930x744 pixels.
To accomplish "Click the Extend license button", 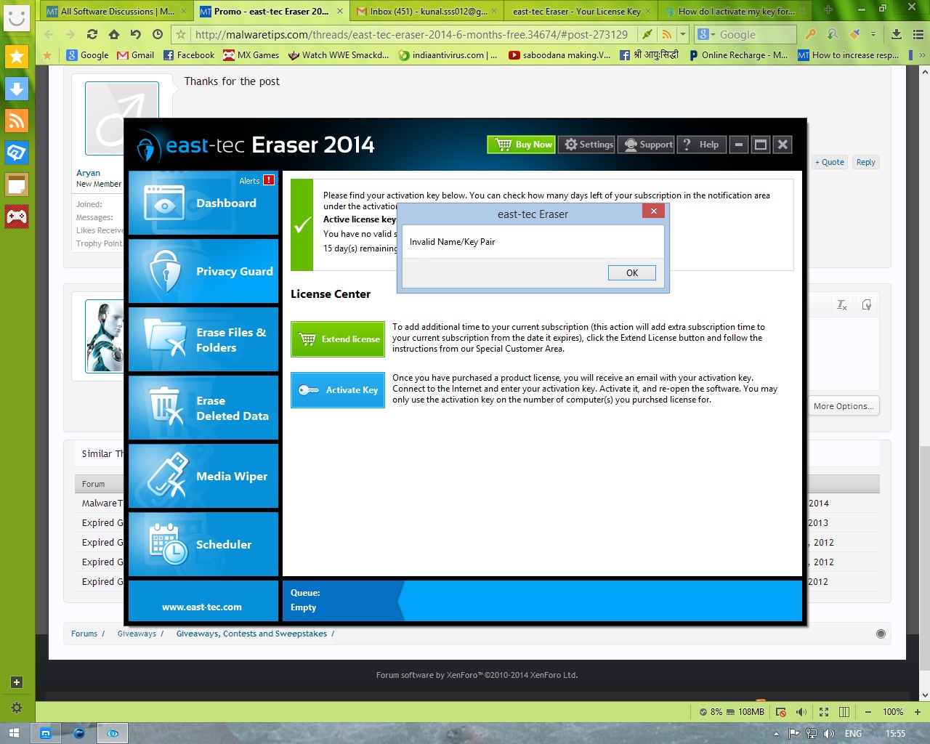I will tap(338, 339).
